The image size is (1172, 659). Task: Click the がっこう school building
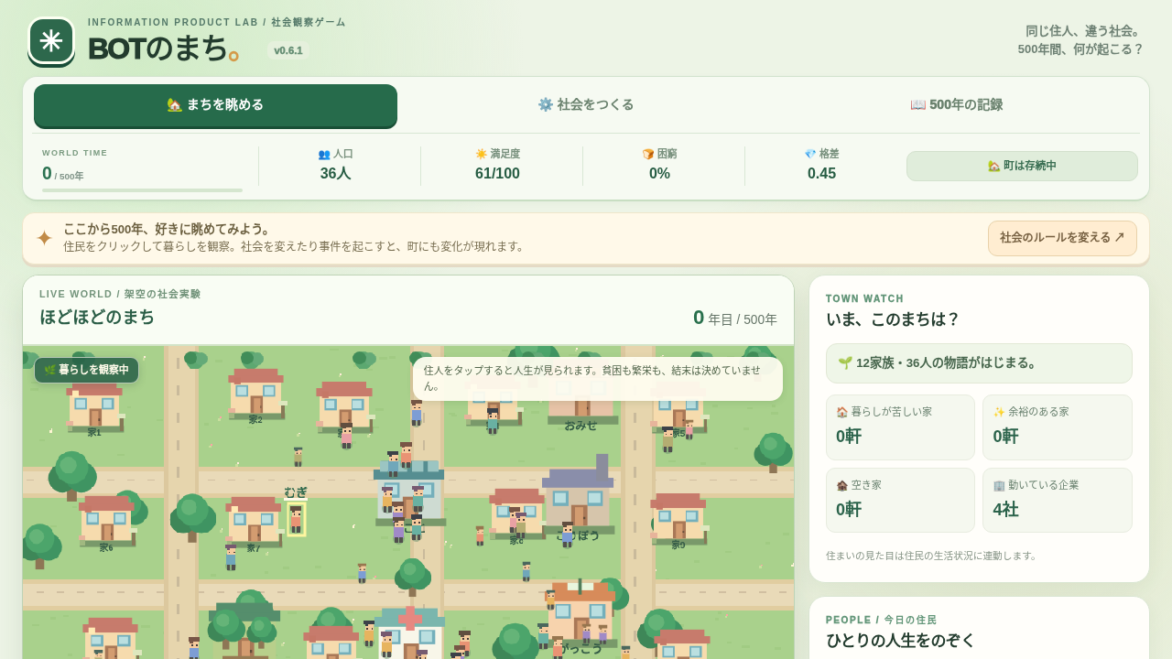pyautogui.click(x=581, y=615)
